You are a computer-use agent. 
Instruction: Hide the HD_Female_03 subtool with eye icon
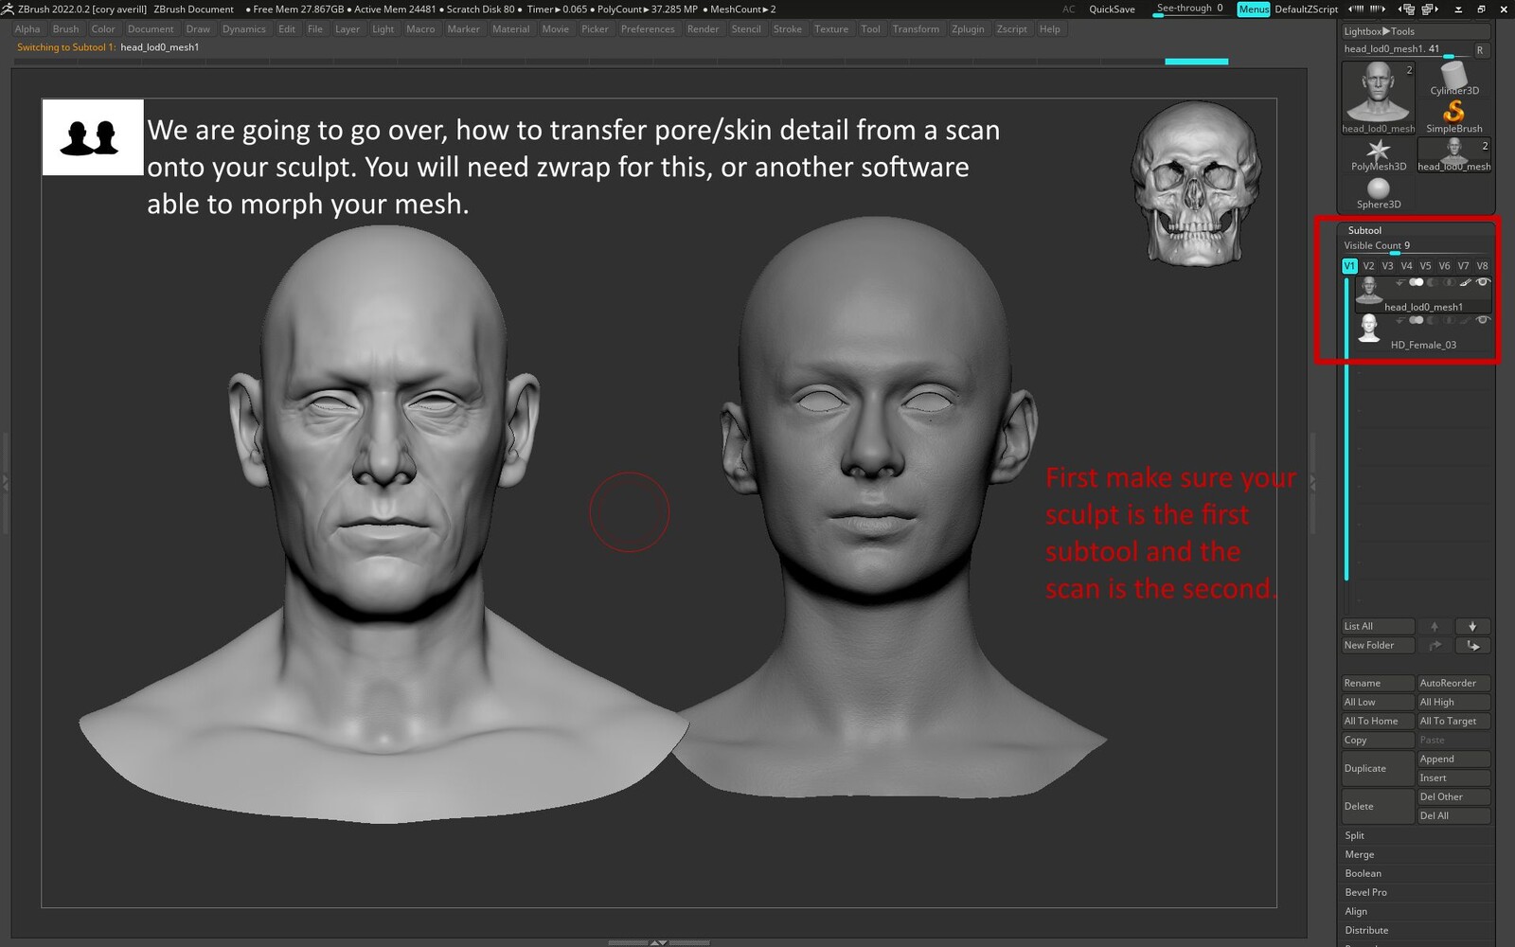1483,320
